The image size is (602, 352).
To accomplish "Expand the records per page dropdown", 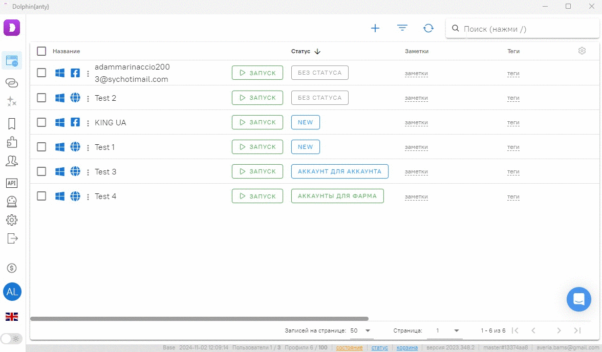I will tap(361, 331).
